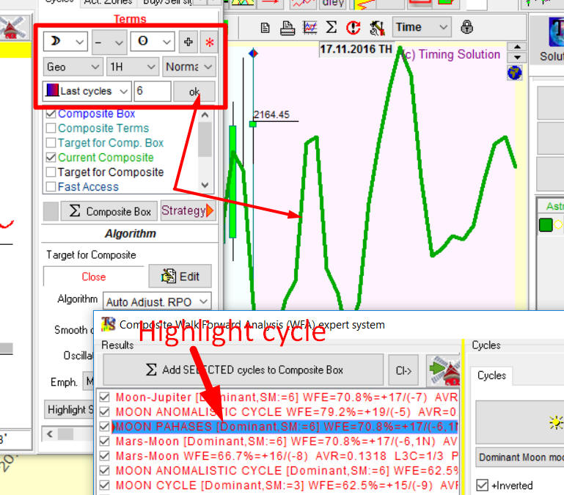
Task: Click the Sigma icon in chart toolbar
Action: click(332, 28)
